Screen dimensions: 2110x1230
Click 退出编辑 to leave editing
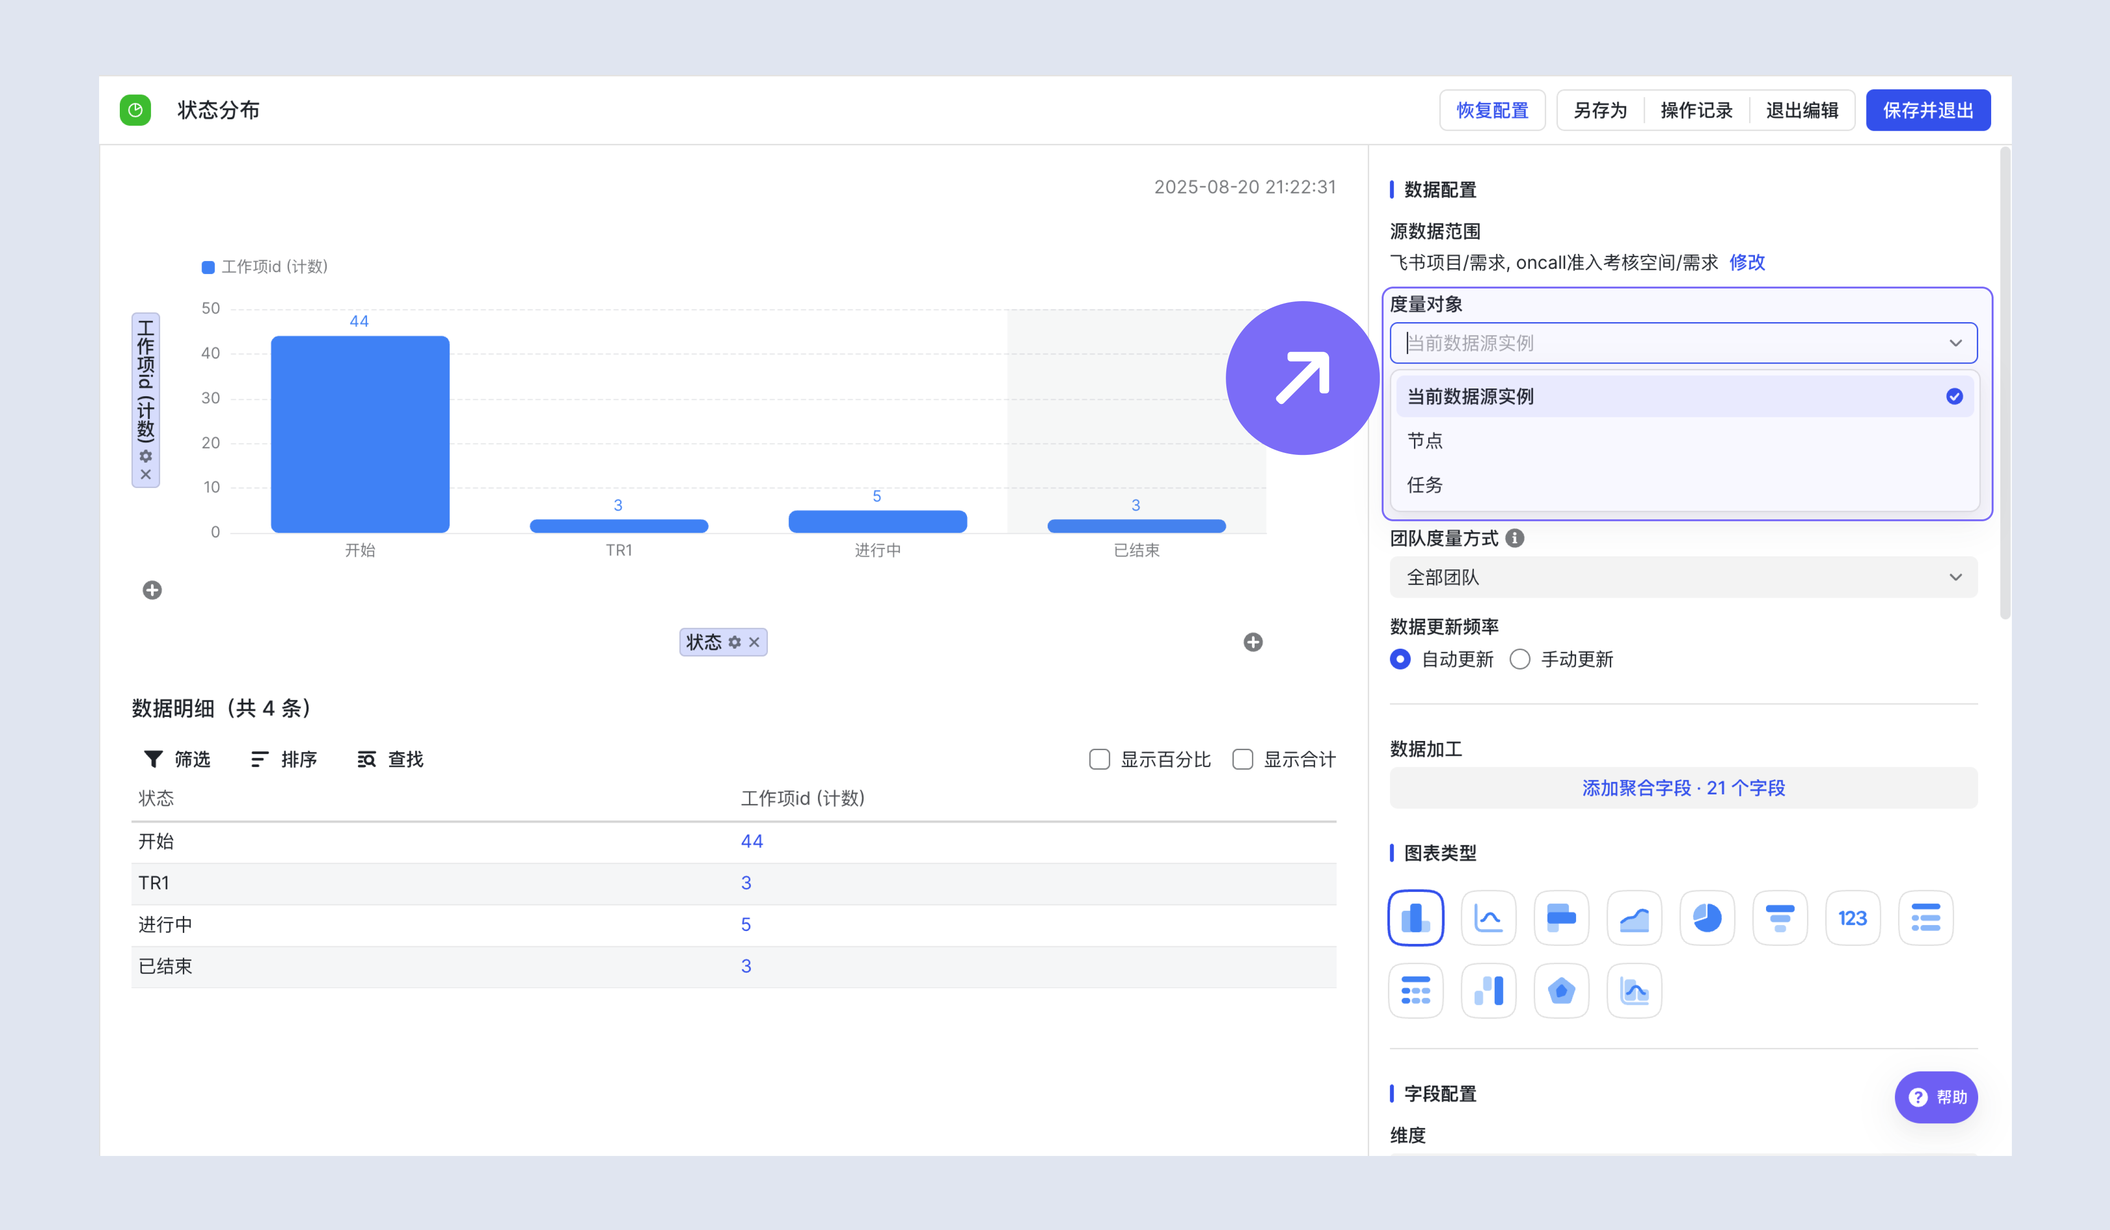(x=1802, y=111)
